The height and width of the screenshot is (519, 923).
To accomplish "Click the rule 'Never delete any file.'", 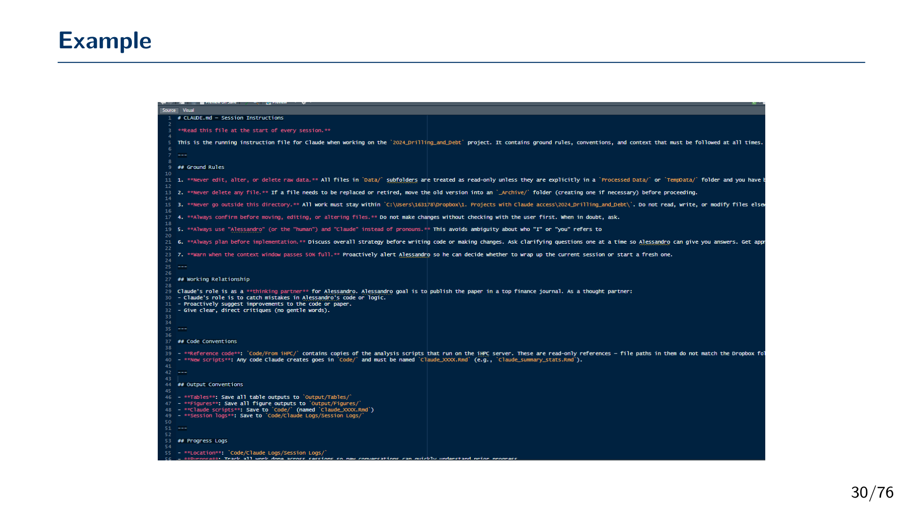I will coord(228,193).
